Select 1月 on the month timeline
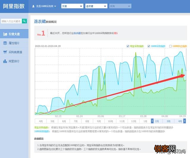190x158 pixels. point(145,121)
